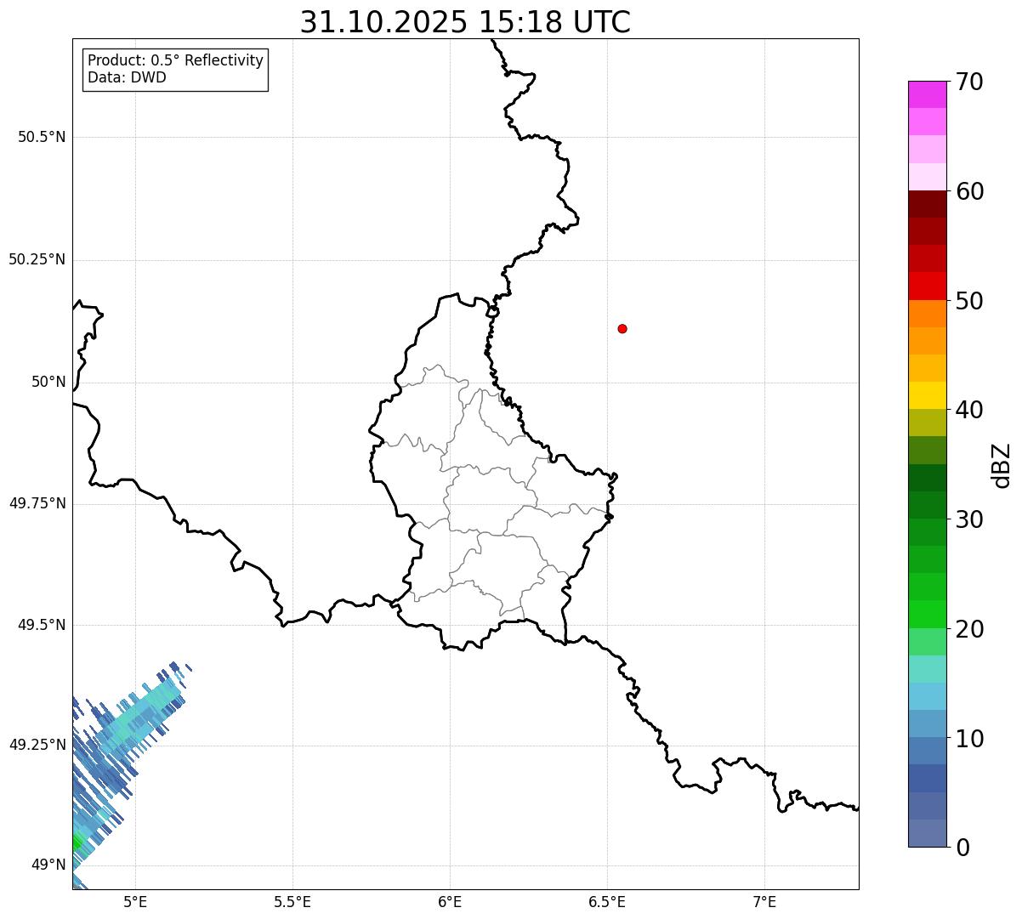
Task: Click the 6.5°E longitude label
Action: [x=607, y=901]
